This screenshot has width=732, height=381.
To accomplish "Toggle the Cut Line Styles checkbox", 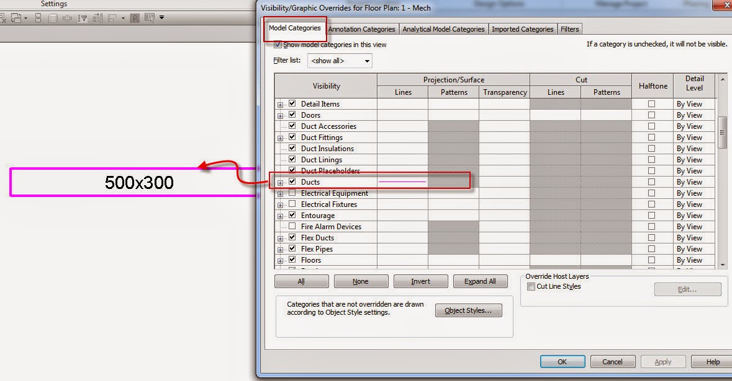I will point(531,286).
